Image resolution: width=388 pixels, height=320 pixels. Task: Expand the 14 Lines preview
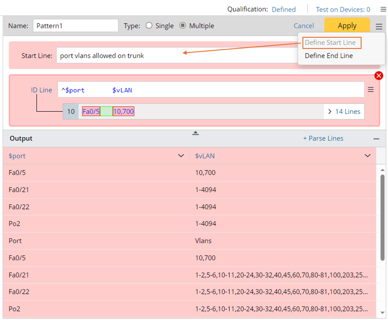coord(344,111)
